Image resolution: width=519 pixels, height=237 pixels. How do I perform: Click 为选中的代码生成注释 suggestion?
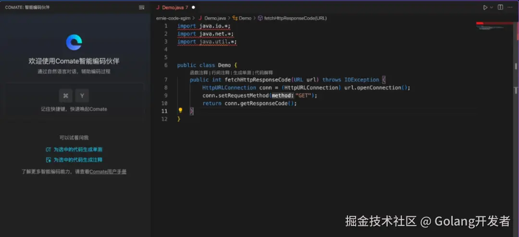click(78, 160)
